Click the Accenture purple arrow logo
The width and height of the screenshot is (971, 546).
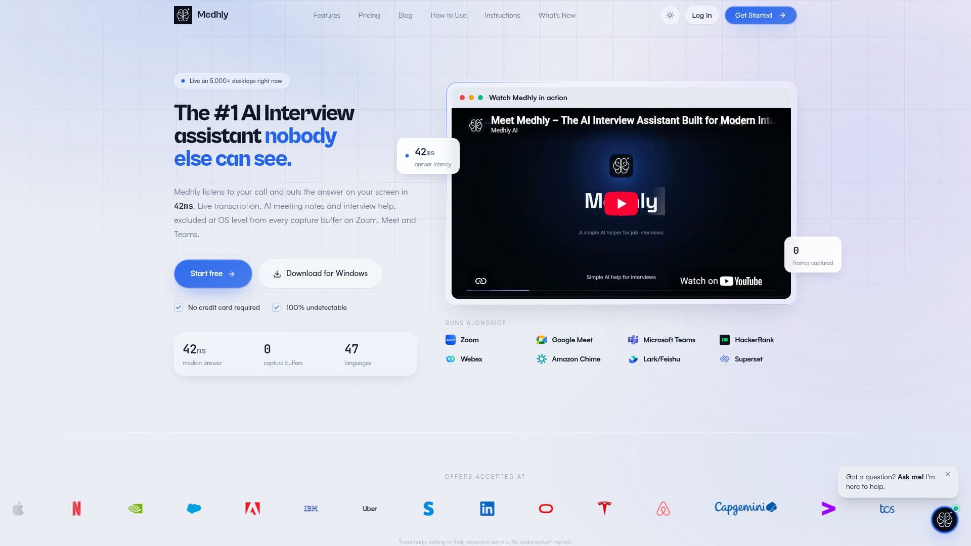click(828, 509)
